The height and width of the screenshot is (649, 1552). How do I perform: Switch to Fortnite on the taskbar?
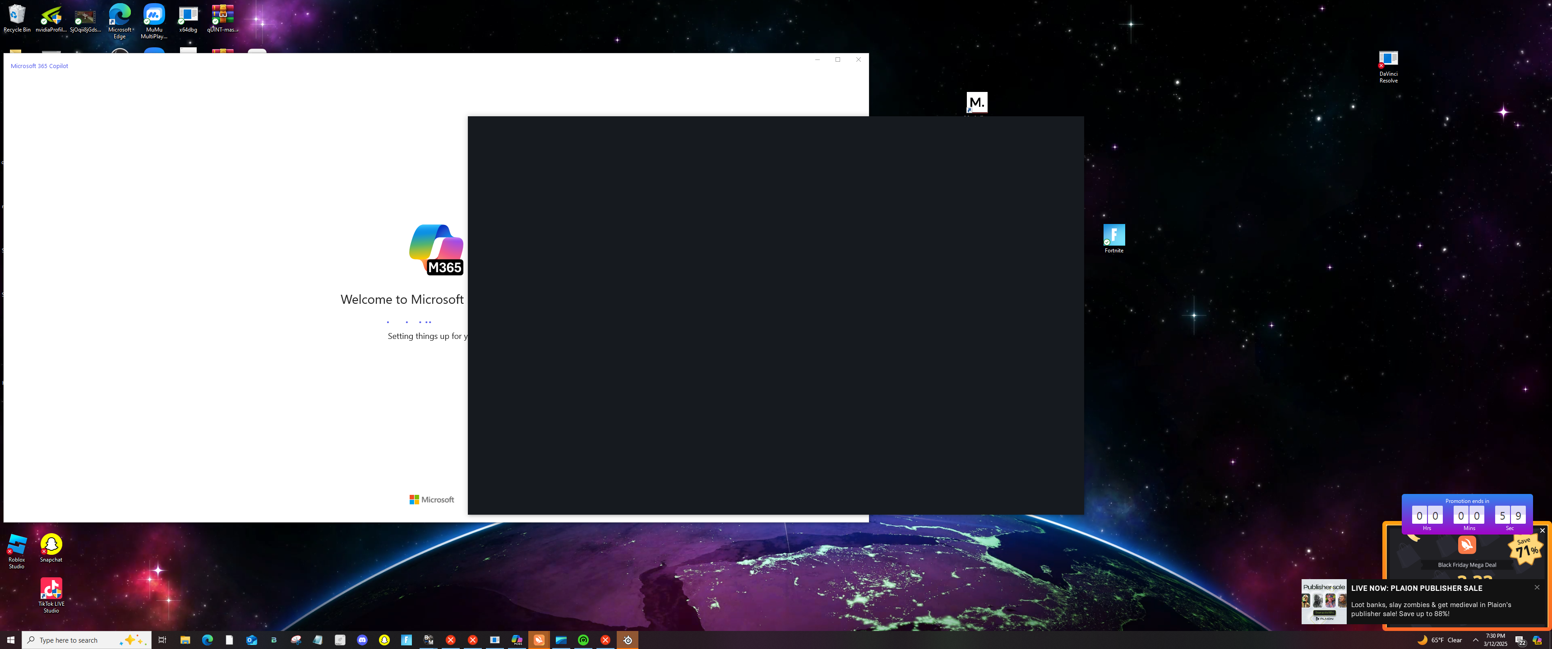406,640
